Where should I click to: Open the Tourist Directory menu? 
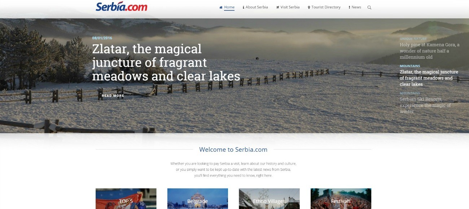tap(326, 7)
